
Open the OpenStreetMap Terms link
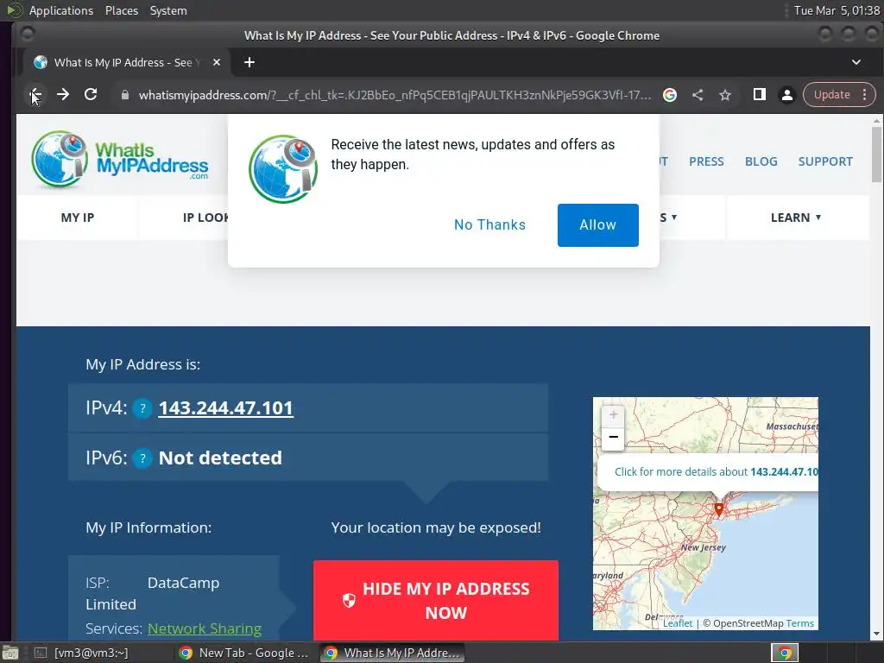coord(799,623)
